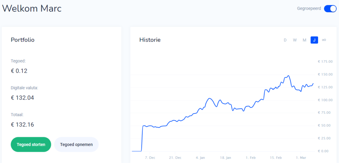339x163 pixels.
Task: Toggle the Gegroepeerd switch
Action: point(330,9)
